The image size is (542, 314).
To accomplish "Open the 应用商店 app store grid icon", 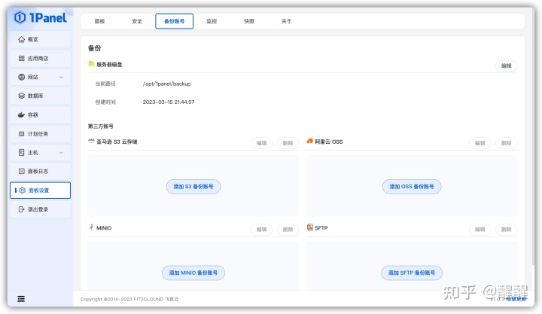I will [x=21, y=59].
